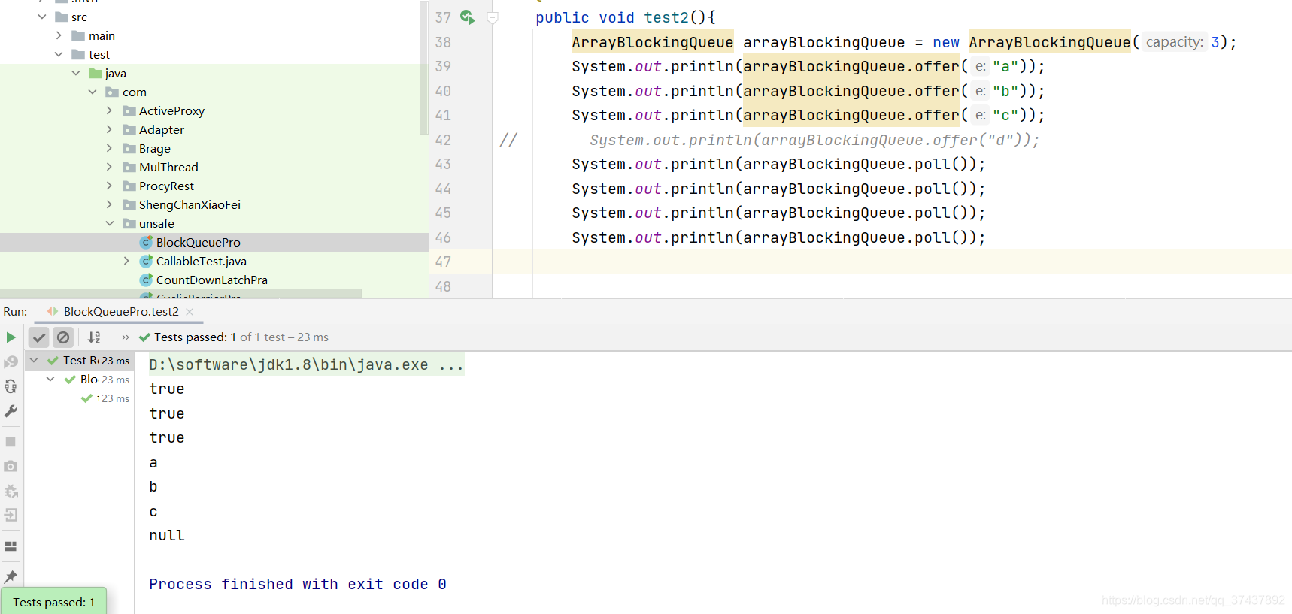Click line number 42 in gutter
This screenshot has width=1292, height=614.
pyautogui.click(x=443, y=140)
